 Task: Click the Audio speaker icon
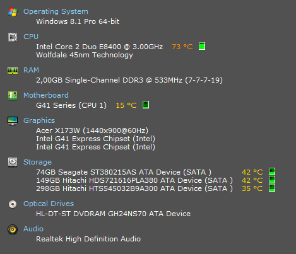click(x=13, y=229)
